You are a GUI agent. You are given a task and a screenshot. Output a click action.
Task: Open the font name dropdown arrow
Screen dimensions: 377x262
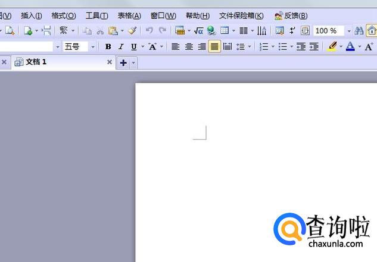58,47
